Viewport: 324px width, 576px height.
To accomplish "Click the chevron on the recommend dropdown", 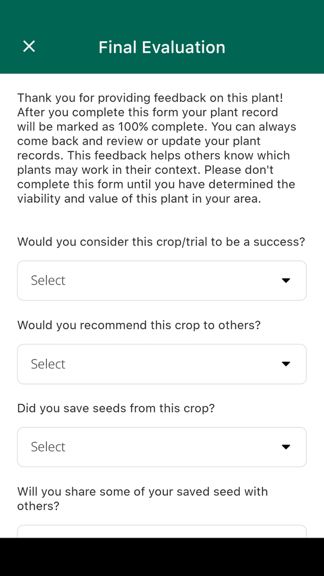I will (286, 364).
